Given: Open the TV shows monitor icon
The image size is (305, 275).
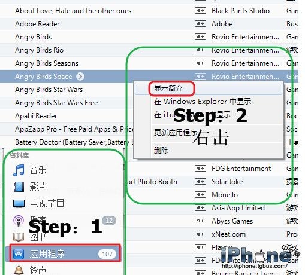Looking at the screenshot, I should [x=19, y=204].
